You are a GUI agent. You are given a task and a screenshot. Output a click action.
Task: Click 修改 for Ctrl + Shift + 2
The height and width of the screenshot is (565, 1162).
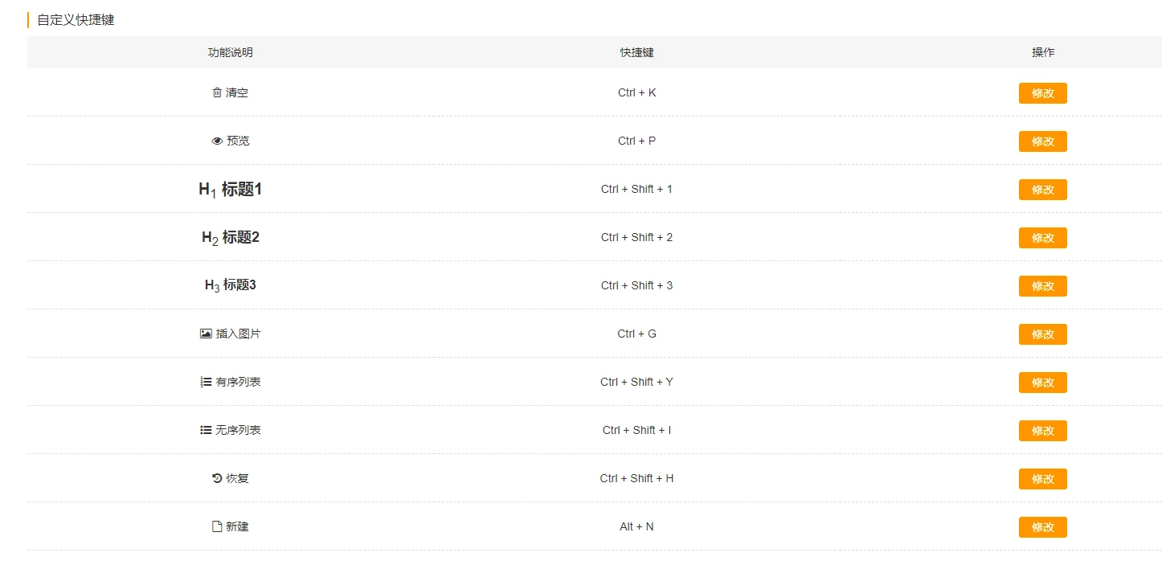(x=1043, y=238)
